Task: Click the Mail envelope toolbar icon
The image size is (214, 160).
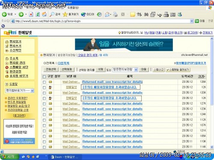Action: point(107,15)
